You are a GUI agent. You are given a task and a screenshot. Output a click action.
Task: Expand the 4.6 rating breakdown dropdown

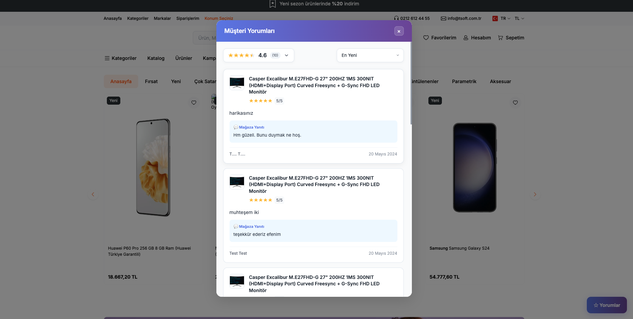tap(259, 56)
